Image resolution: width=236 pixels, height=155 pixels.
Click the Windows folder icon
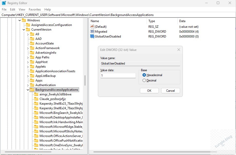[x=24, y=20]
